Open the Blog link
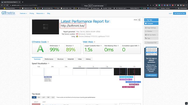188x105 pixels. [x=49, y=13]
